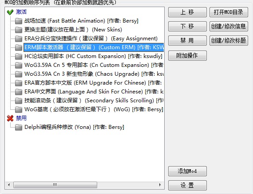Screen dimensions: 253x194
Task: Click folder icon of ERA中文界面 mod
Action: pos(19,92)
